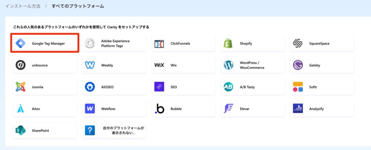Click the ClickFunnels logo icon
371x150 pixels.
pos(159,44)
